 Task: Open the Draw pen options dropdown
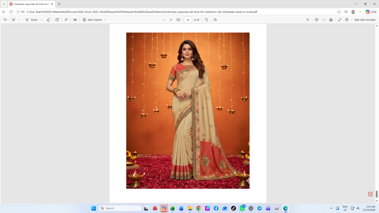pyautogui.click(x=41, y=20)
